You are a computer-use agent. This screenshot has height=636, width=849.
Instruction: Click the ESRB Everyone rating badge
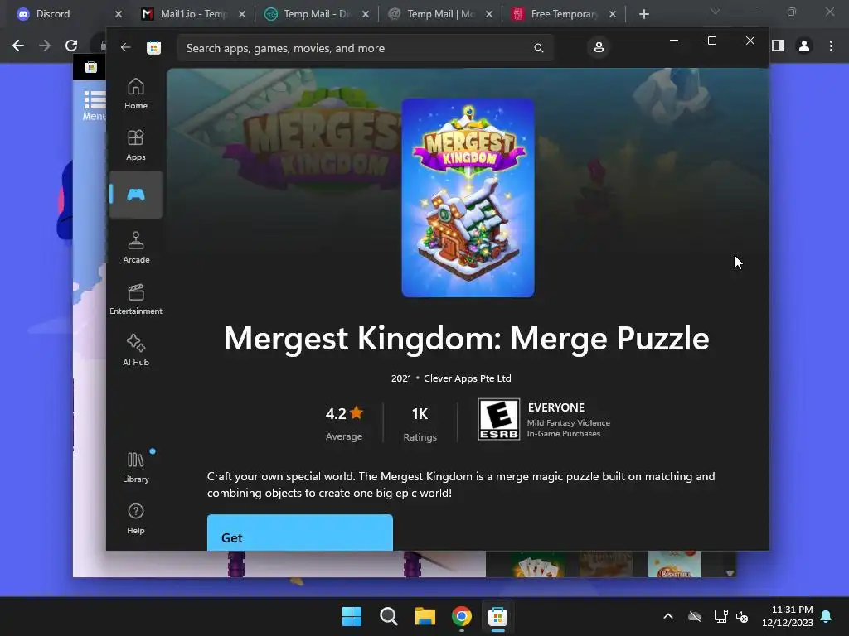[x=498, y=419]
